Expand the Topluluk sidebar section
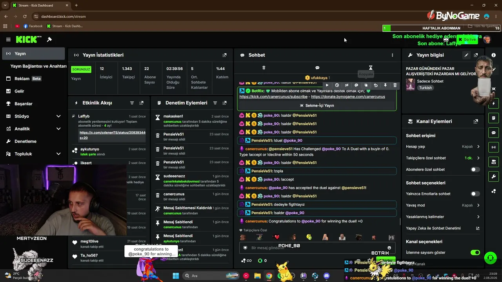 [x=58, y=154]
